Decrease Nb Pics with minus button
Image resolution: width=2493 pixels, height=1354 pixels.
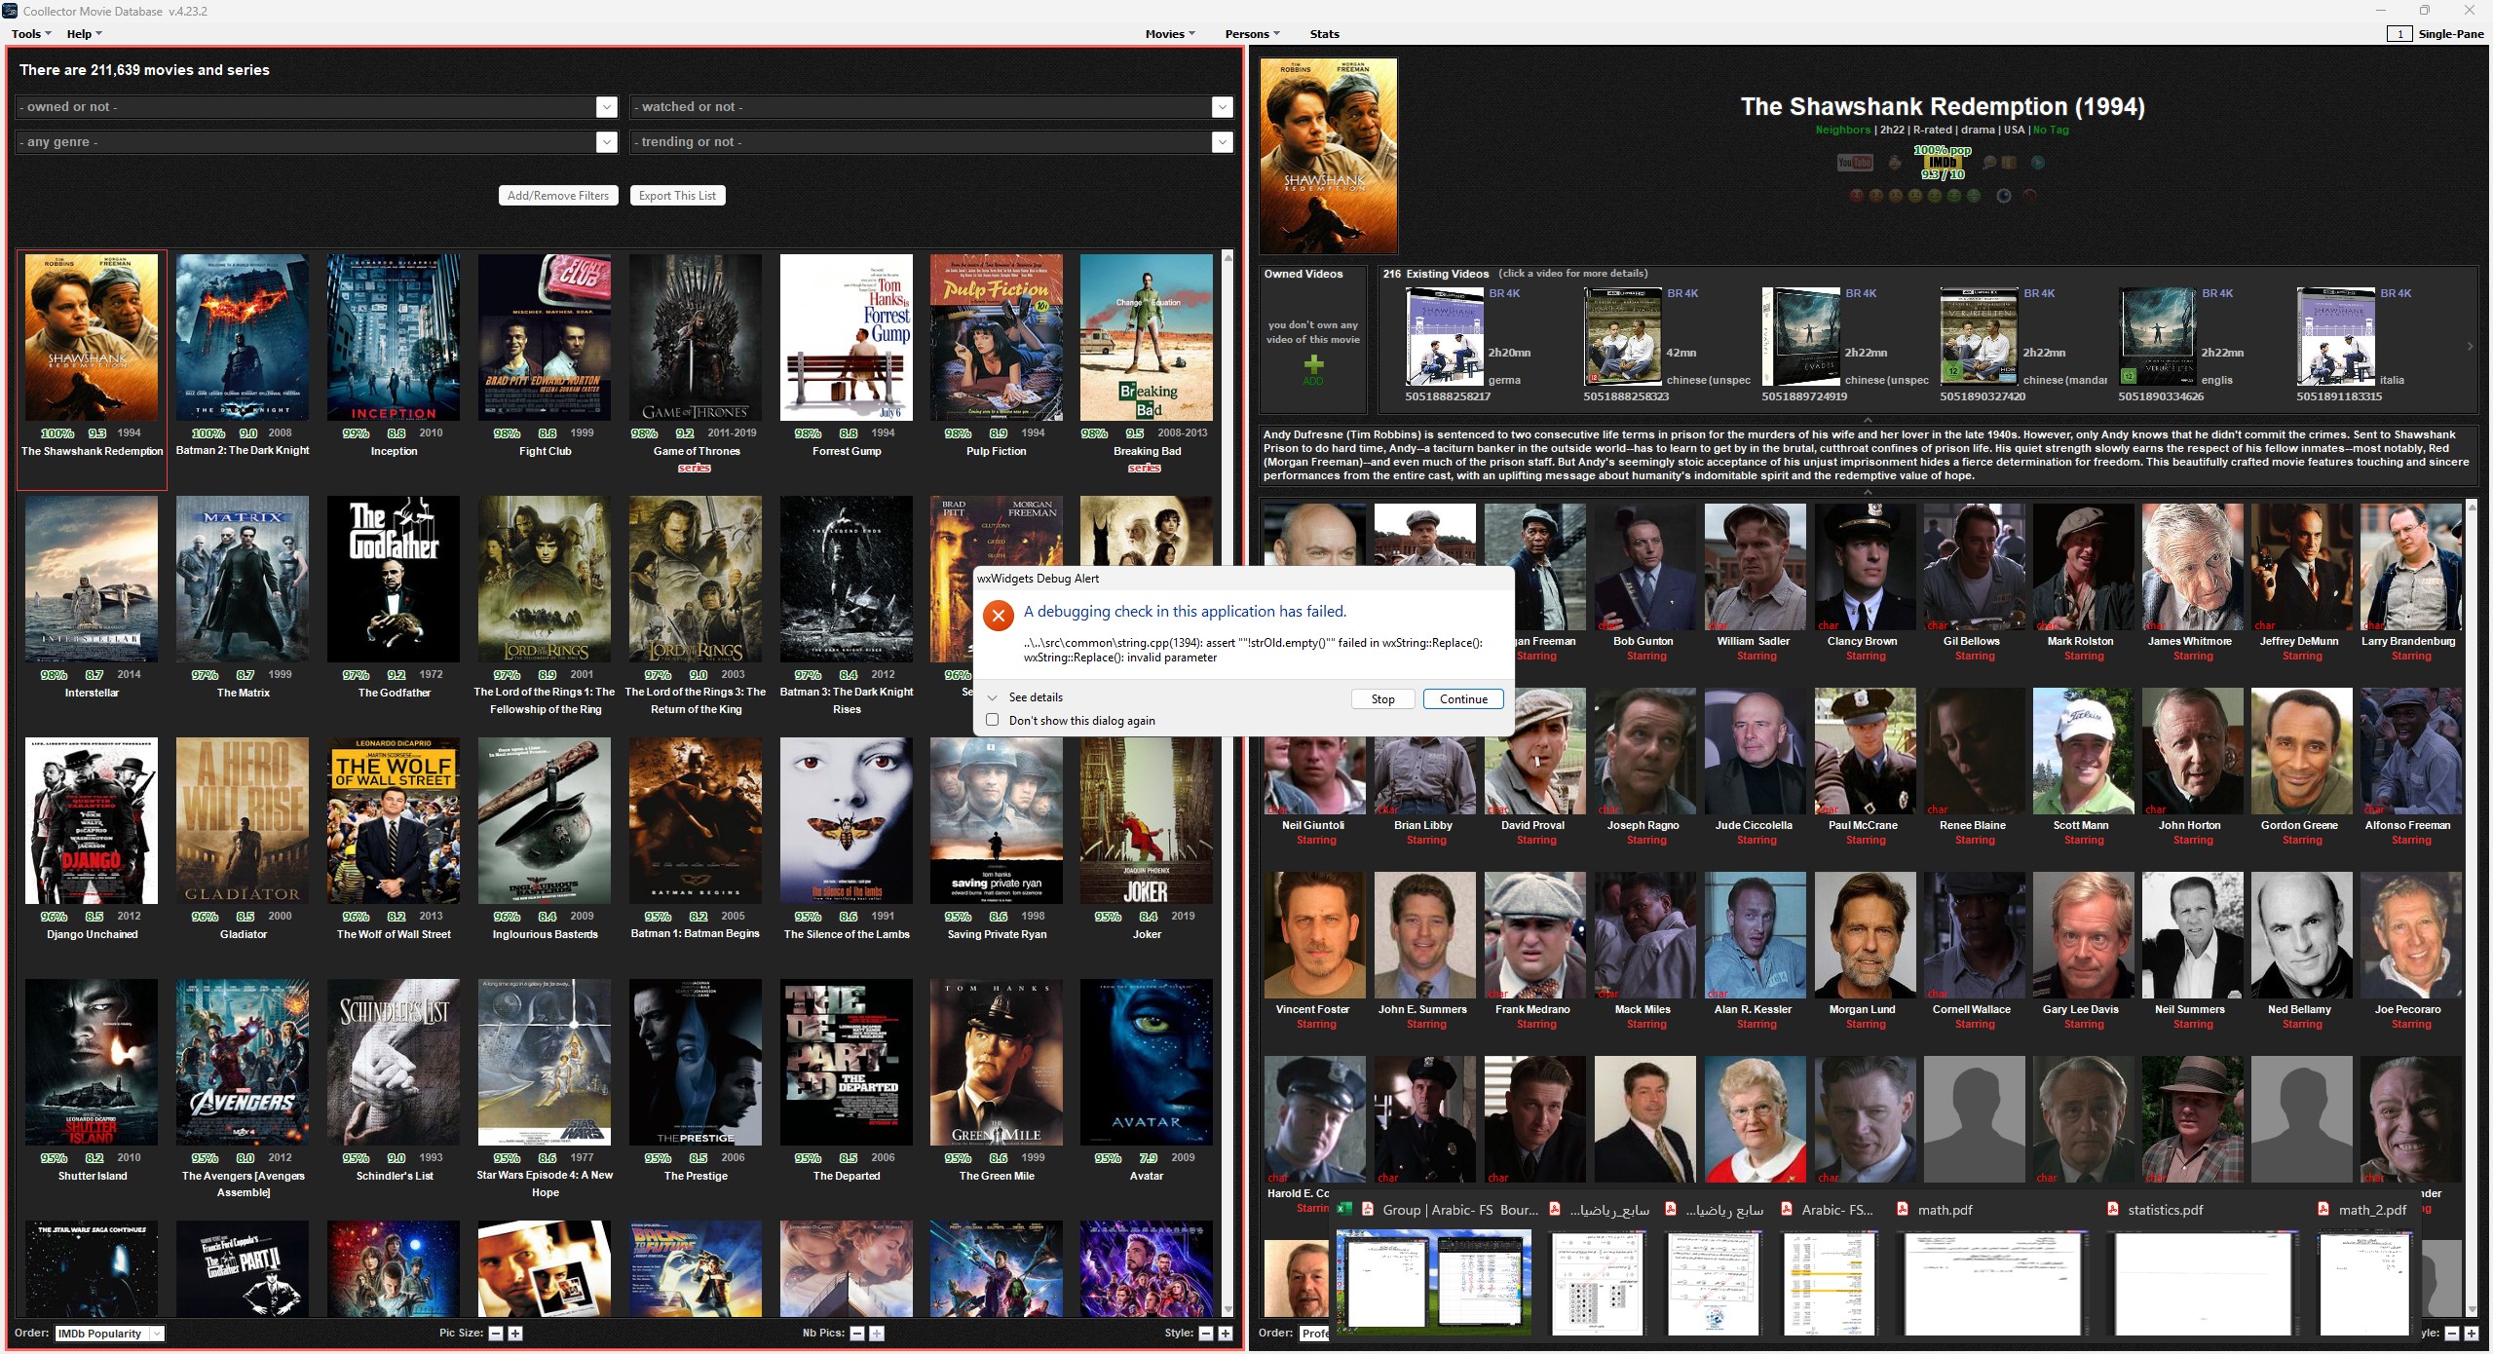tap(857, 1334)
